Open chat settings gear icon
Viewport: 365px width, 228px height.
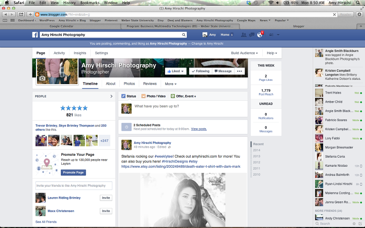[x=354, y=224]
